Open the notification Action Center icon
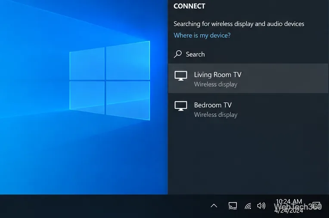The height and width of the screenshot is (218, 329). [316, 206]
